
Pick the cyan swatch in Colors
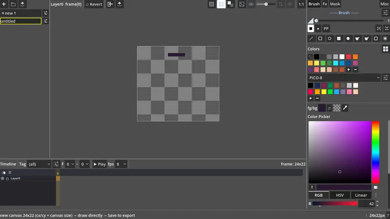[x=336, y=63]
